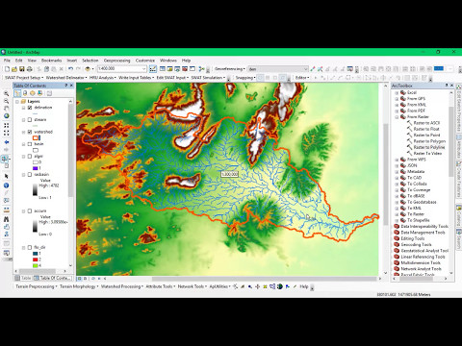
Task: List layers by selection
Action: click(39, 93)
